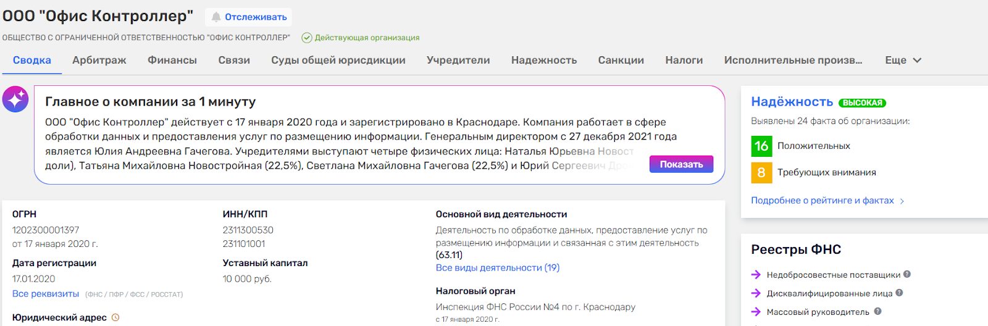Click the green 16 positive facts badge

point(761,146)
